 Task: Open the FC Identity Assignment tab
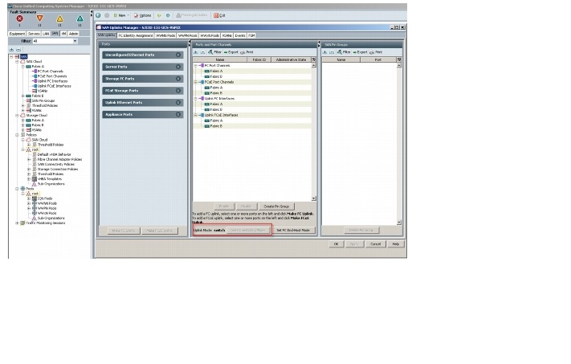(x=136, y=35)
